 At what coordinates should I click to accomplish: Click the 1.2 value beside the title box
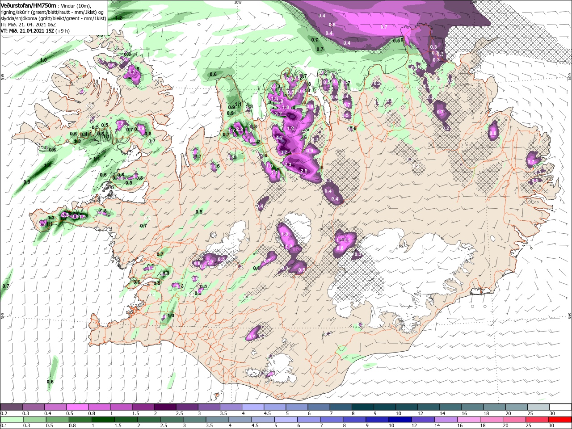[118, 18]
